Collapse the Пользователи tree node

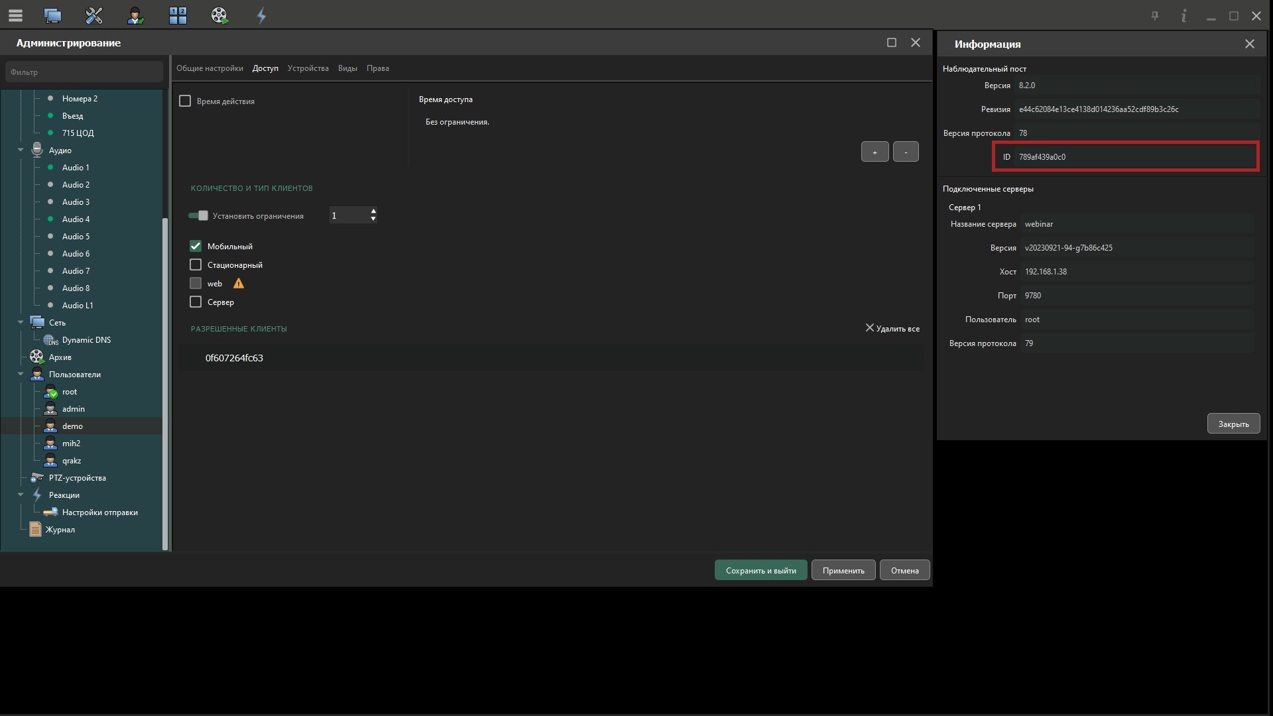click(x=21, y=374)
